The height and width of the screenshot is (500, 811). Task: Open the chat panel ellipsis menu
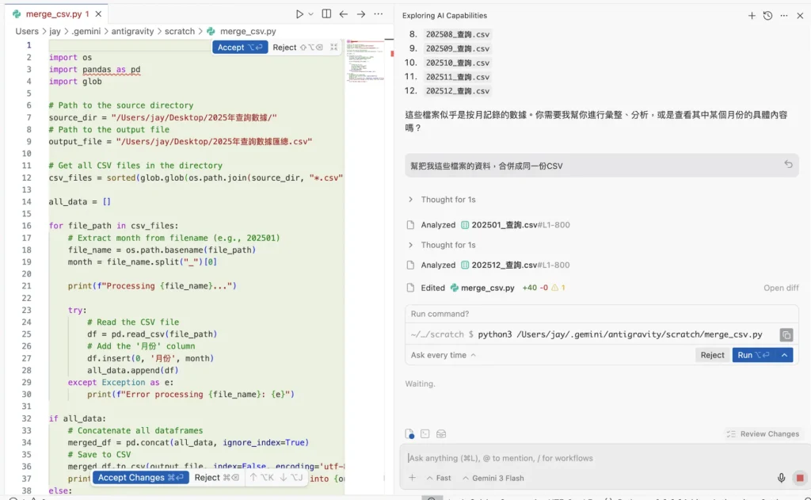pos(784,16)
